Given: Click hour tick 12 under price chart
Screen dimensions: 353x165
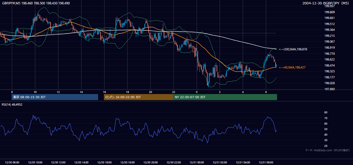Looking at the screenshot, I should [58, 92].
